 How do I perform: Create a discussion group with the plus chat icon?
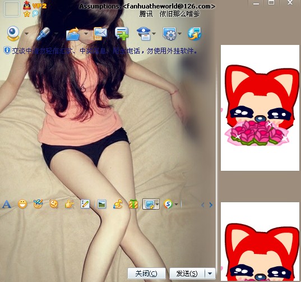122,34
